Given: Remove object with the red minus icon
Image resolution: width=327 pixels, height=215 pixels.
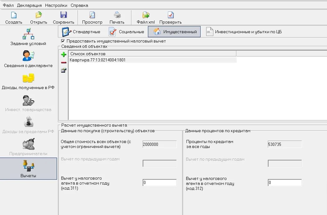Looking at the screenshot, I should (64, 62).
